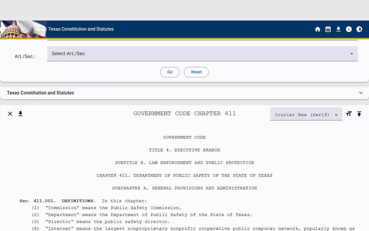Click the Art./Sec. dropdown arrow

pyautogui.click(x=351, y=54)
